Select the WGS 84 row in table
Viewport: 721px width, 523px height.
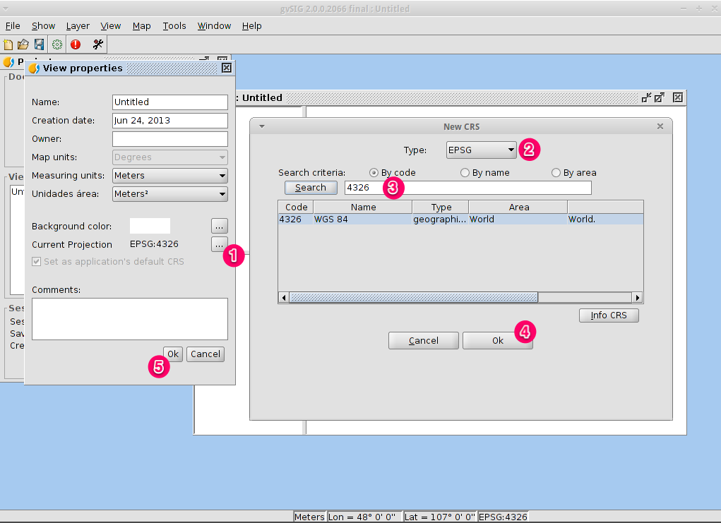point(460,220)
